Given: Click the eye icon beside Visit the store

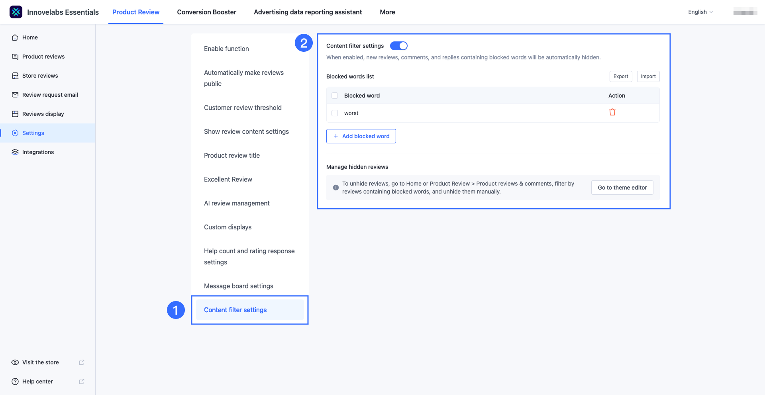Looking at the screenshot, I should pos(15,362).
